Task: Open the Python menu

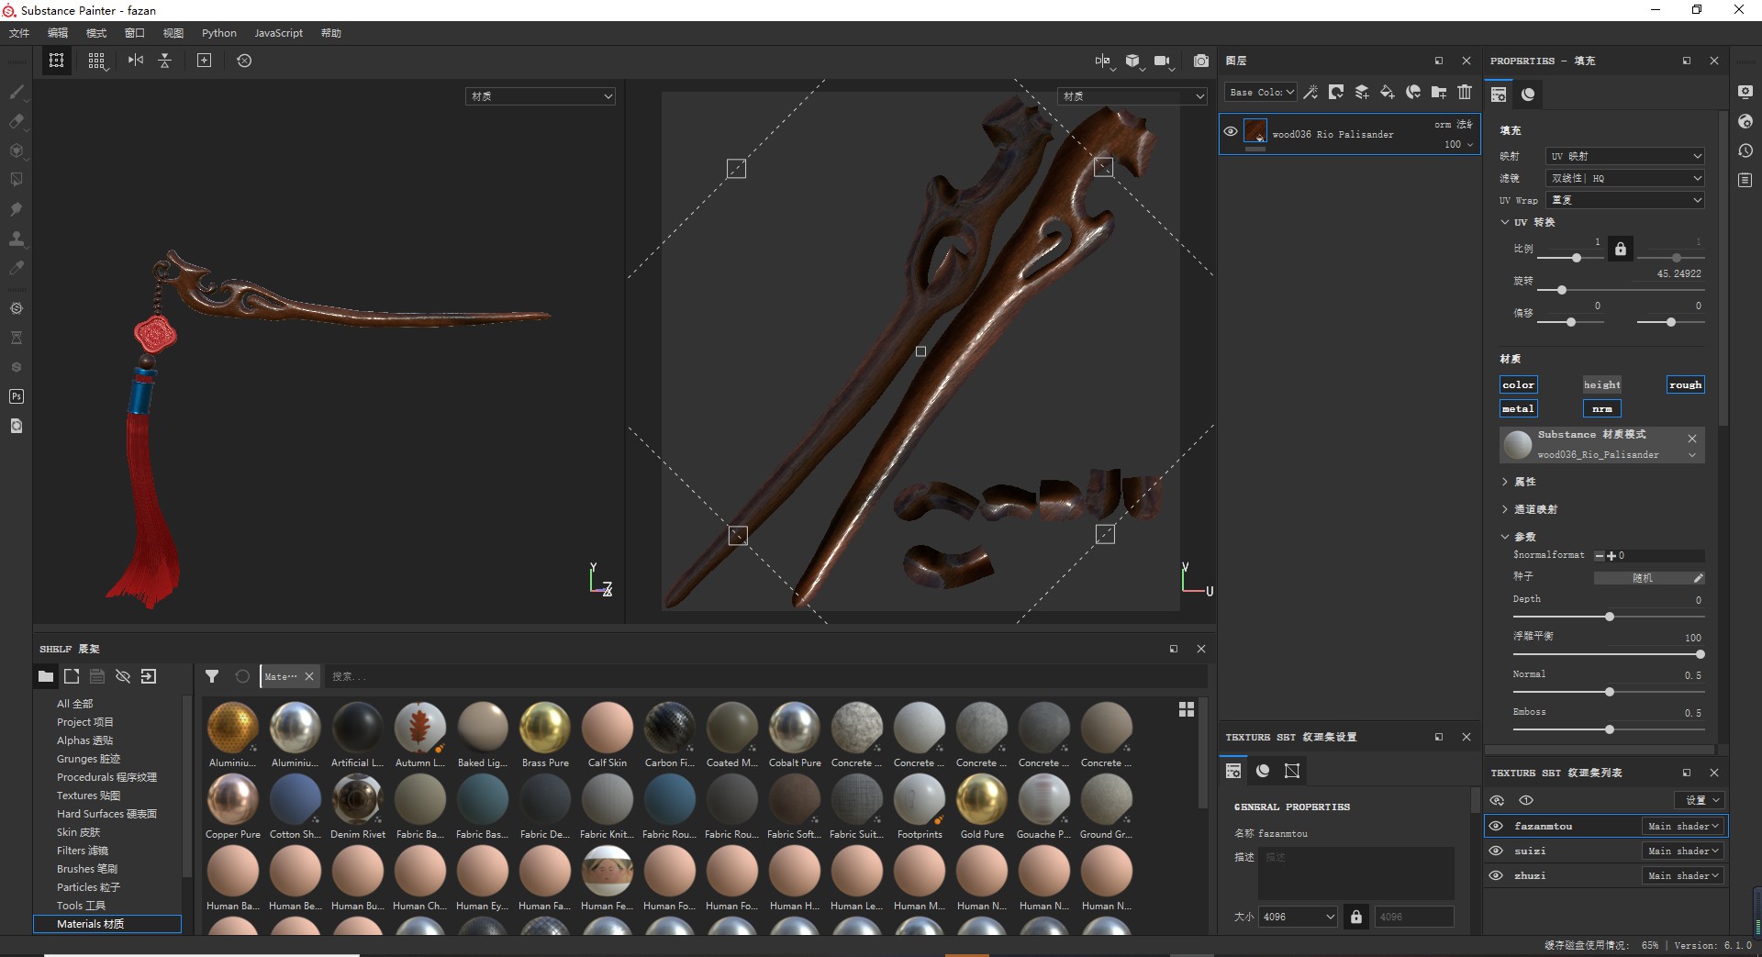Action: click(x=218, y=33)
